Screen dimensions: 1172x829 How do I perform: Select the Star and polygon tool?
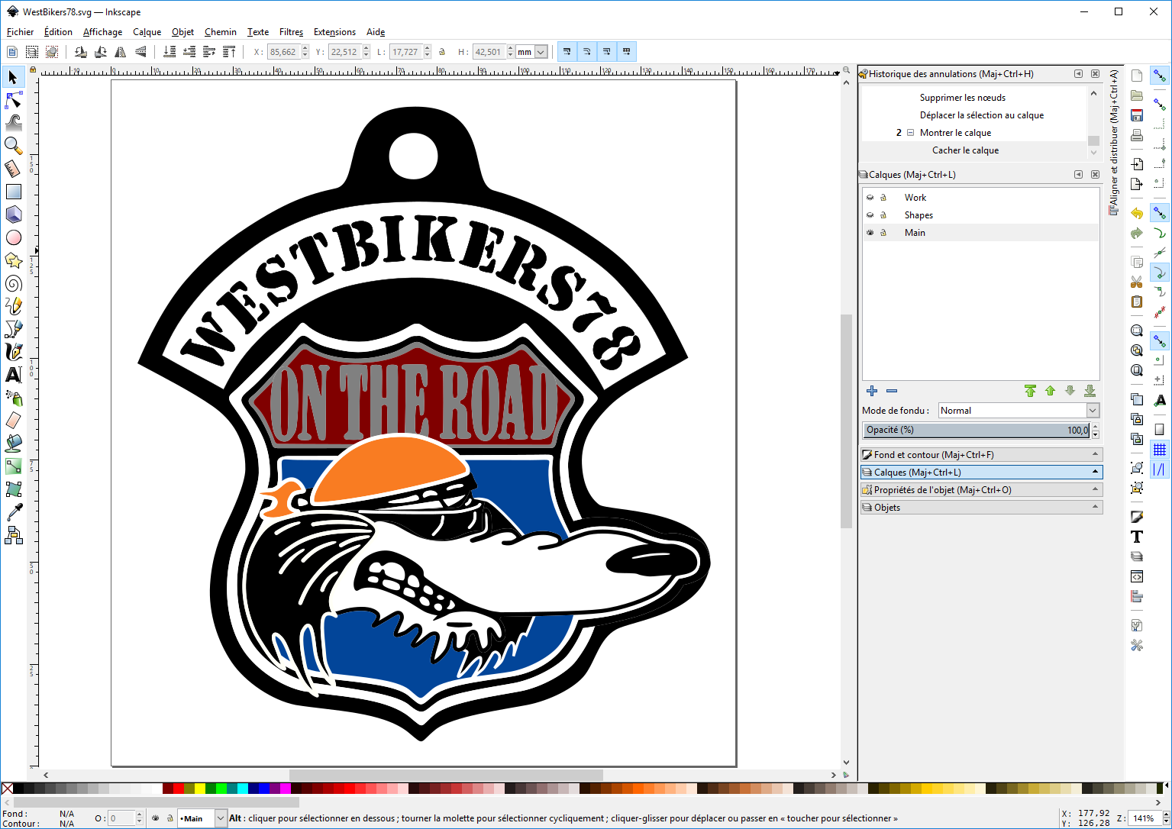pyautogui.click(x=13, y=260)
